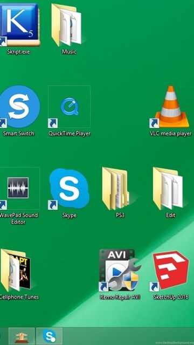Open the Music folder icon
Viewport: 194px width, 345px height.
coord(67,25)
